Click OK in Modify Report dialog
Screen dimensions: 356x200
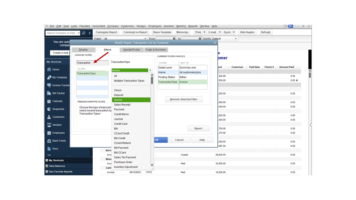161,140
